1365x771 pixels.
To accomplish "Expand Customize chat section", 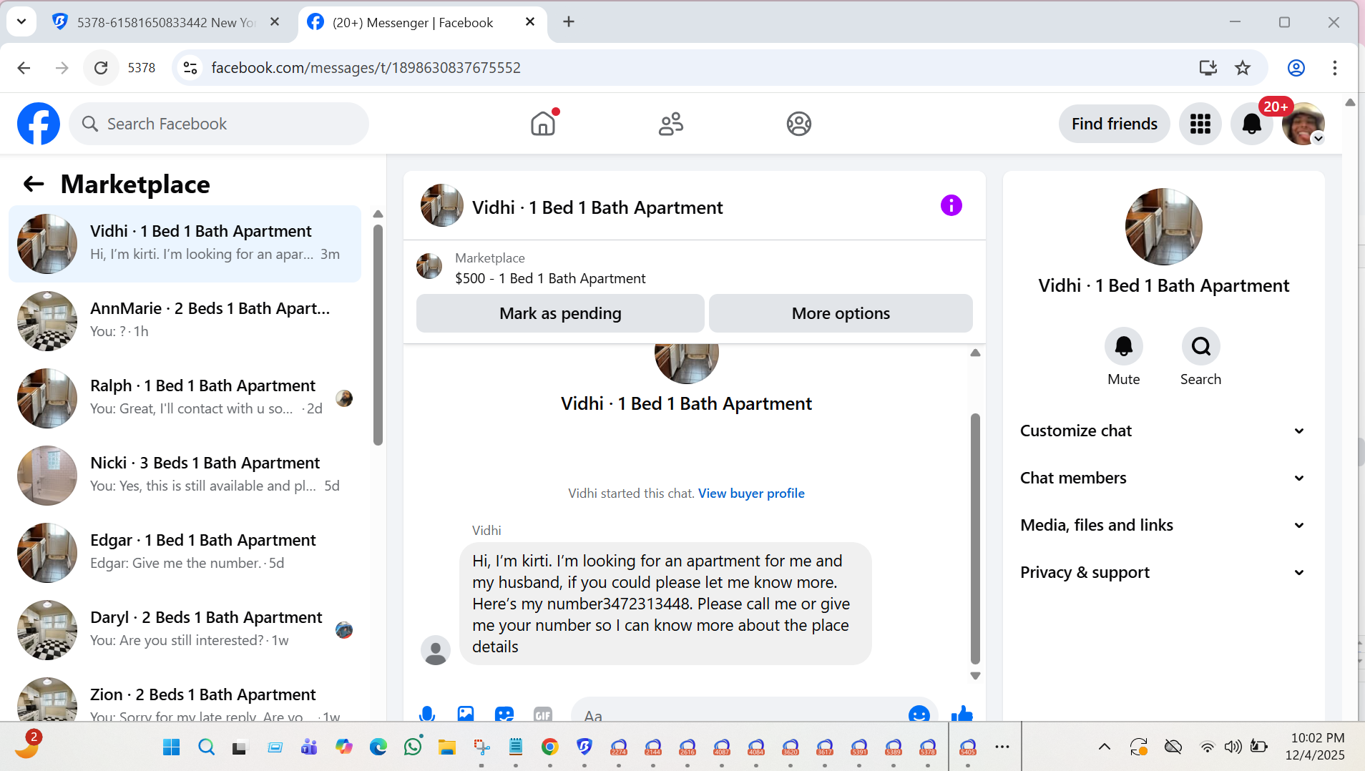I will [1163, 431].
